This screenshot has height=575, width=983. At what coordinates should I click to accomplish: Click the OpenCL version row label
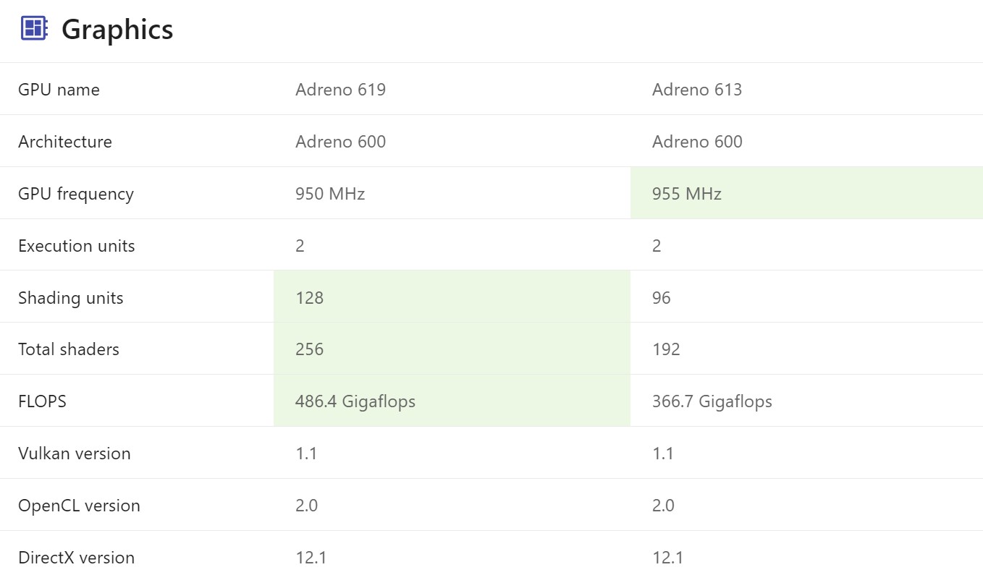tap(79, 506)
